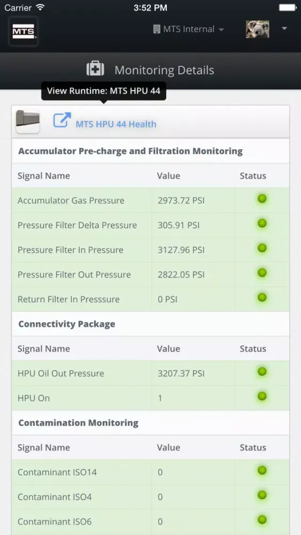This screenshot has width=301, height=535.
Task: Tap the HPU machine thumbnail image
Action: [x=28, y=121]
